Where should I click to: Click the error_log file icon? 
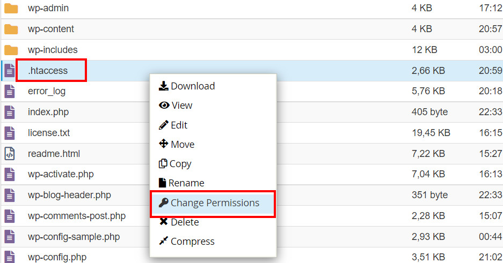[10, 91]
